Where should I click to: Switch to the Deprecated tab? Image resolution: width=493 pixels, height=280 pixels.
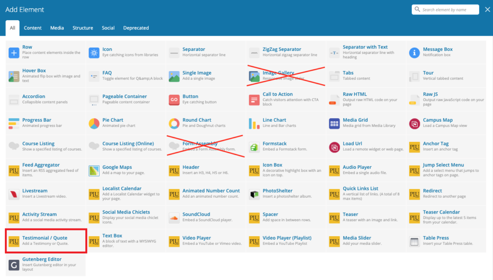pos(136,28)
